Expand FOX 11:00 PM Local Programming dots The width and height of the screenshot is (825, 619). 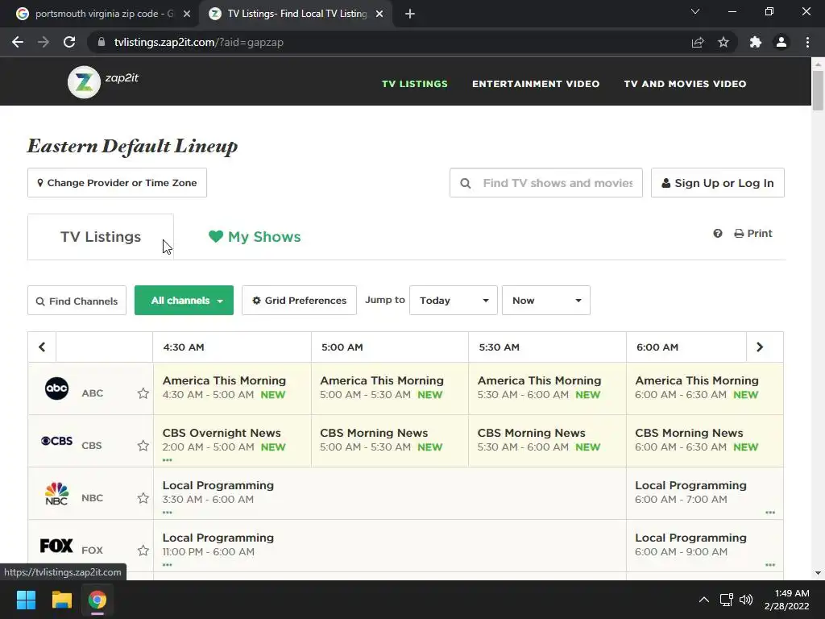tap(168, 565)
